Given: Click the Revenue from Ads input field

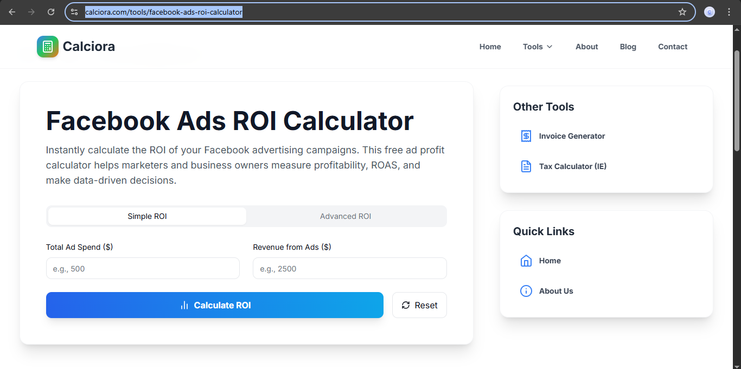Looking at the screenshot, I should coord(349,268).
